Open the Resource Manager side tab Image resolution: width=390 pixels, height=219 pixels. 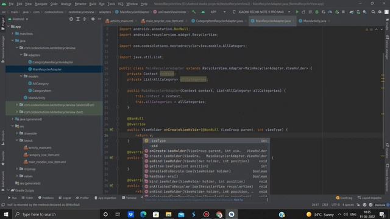2,49
